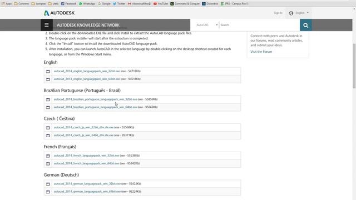Viewport: 356px width, 200px height.
Task: Open the Apps bookmarks shortcut
Action: pos(7,4)
